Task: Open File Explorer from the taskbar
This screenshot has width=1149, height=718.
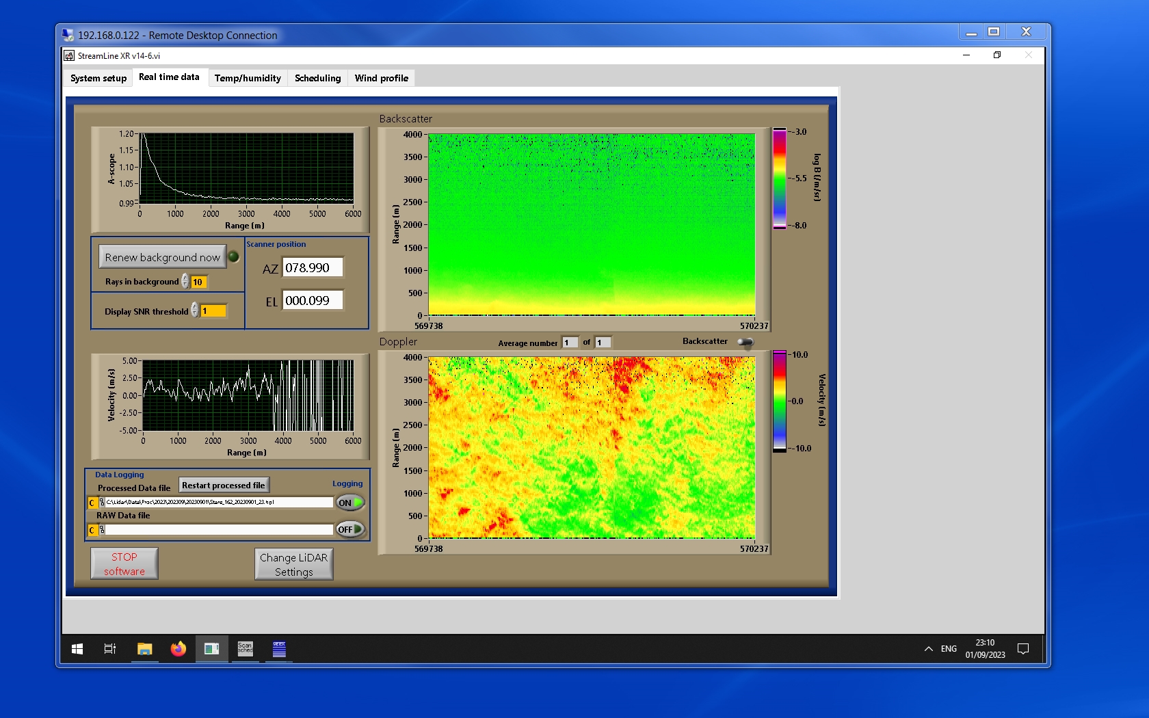Action: pyautogui.click(x=144, y=649)
